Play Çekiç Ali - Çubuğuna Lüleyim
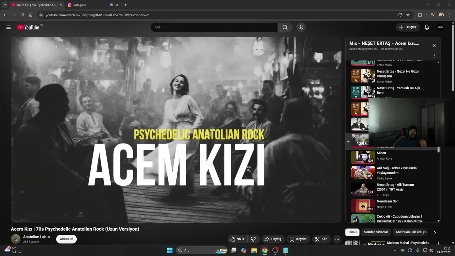Image resolution: width=455 pixels, height=256 pixels. pyautogui.click(x=393, y=218)
